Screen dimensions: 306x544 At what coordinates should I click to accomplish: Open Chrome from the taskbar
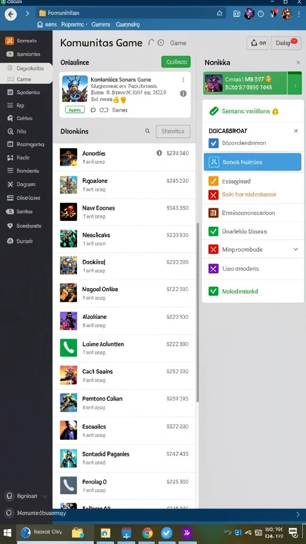(x=148, y=532)
